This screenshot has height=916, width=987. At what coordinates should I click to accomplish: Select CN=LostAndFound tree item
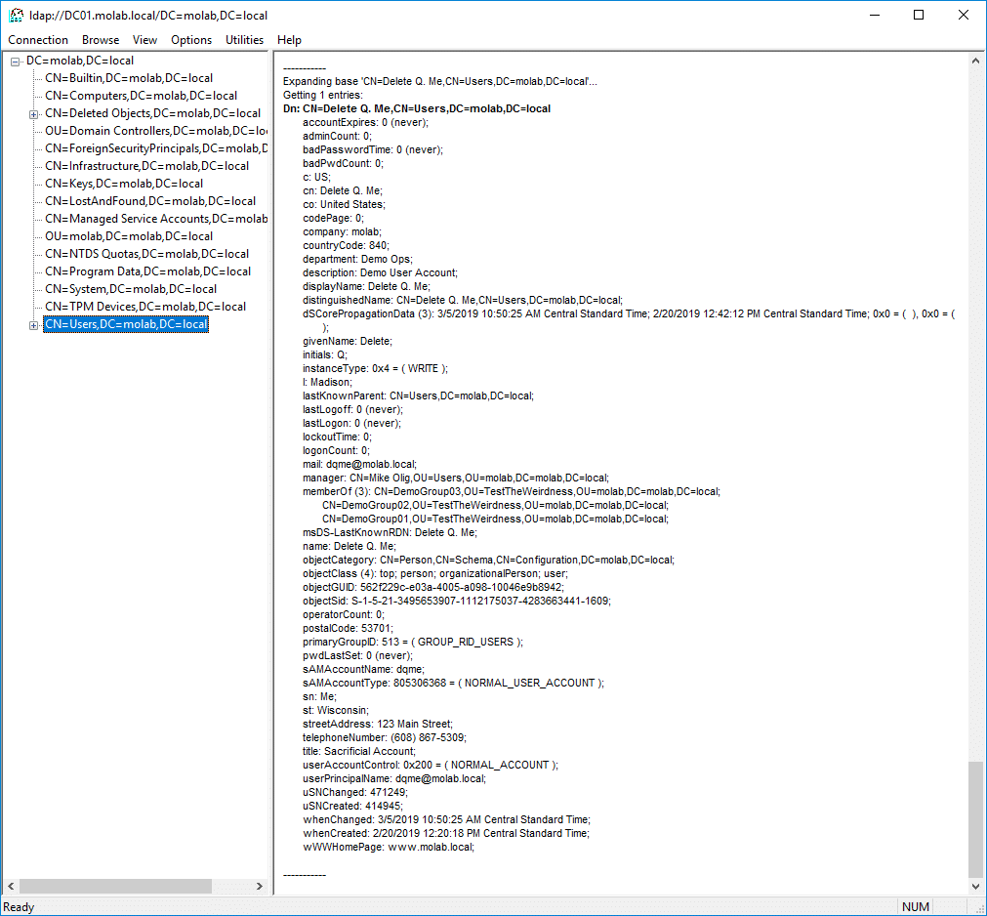[150, 201]
